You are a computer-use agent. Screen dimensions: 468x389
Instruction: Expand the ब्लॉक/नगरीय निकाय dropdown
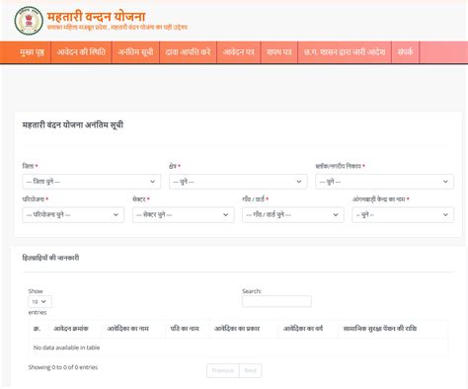[384, 182]
